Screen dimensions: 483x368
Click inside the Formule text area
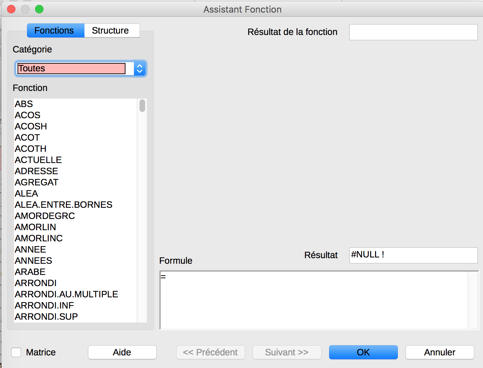[314, 300]
